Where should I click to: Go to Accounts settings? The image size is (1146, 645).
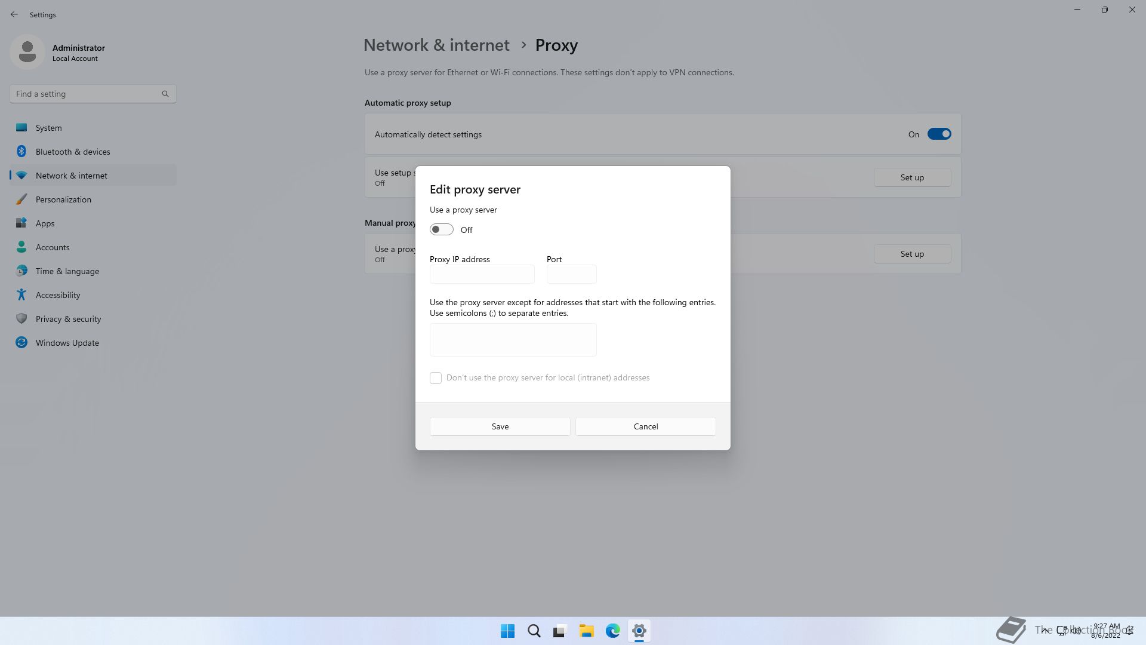coord(53,247)
